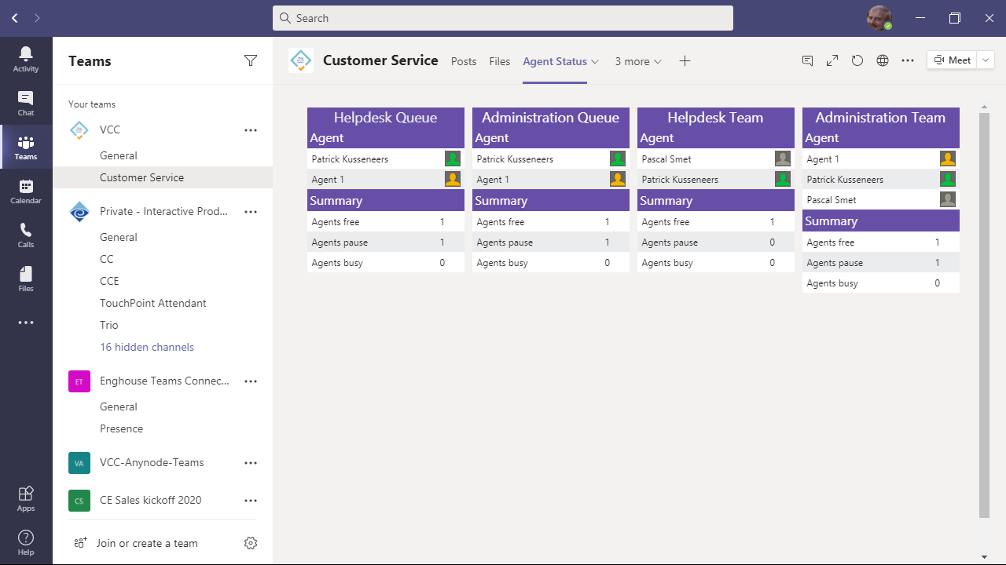The height and width of the screenshot is (565, 1006).
Task: Go to Calls in the sidebar
Action: 26,235
